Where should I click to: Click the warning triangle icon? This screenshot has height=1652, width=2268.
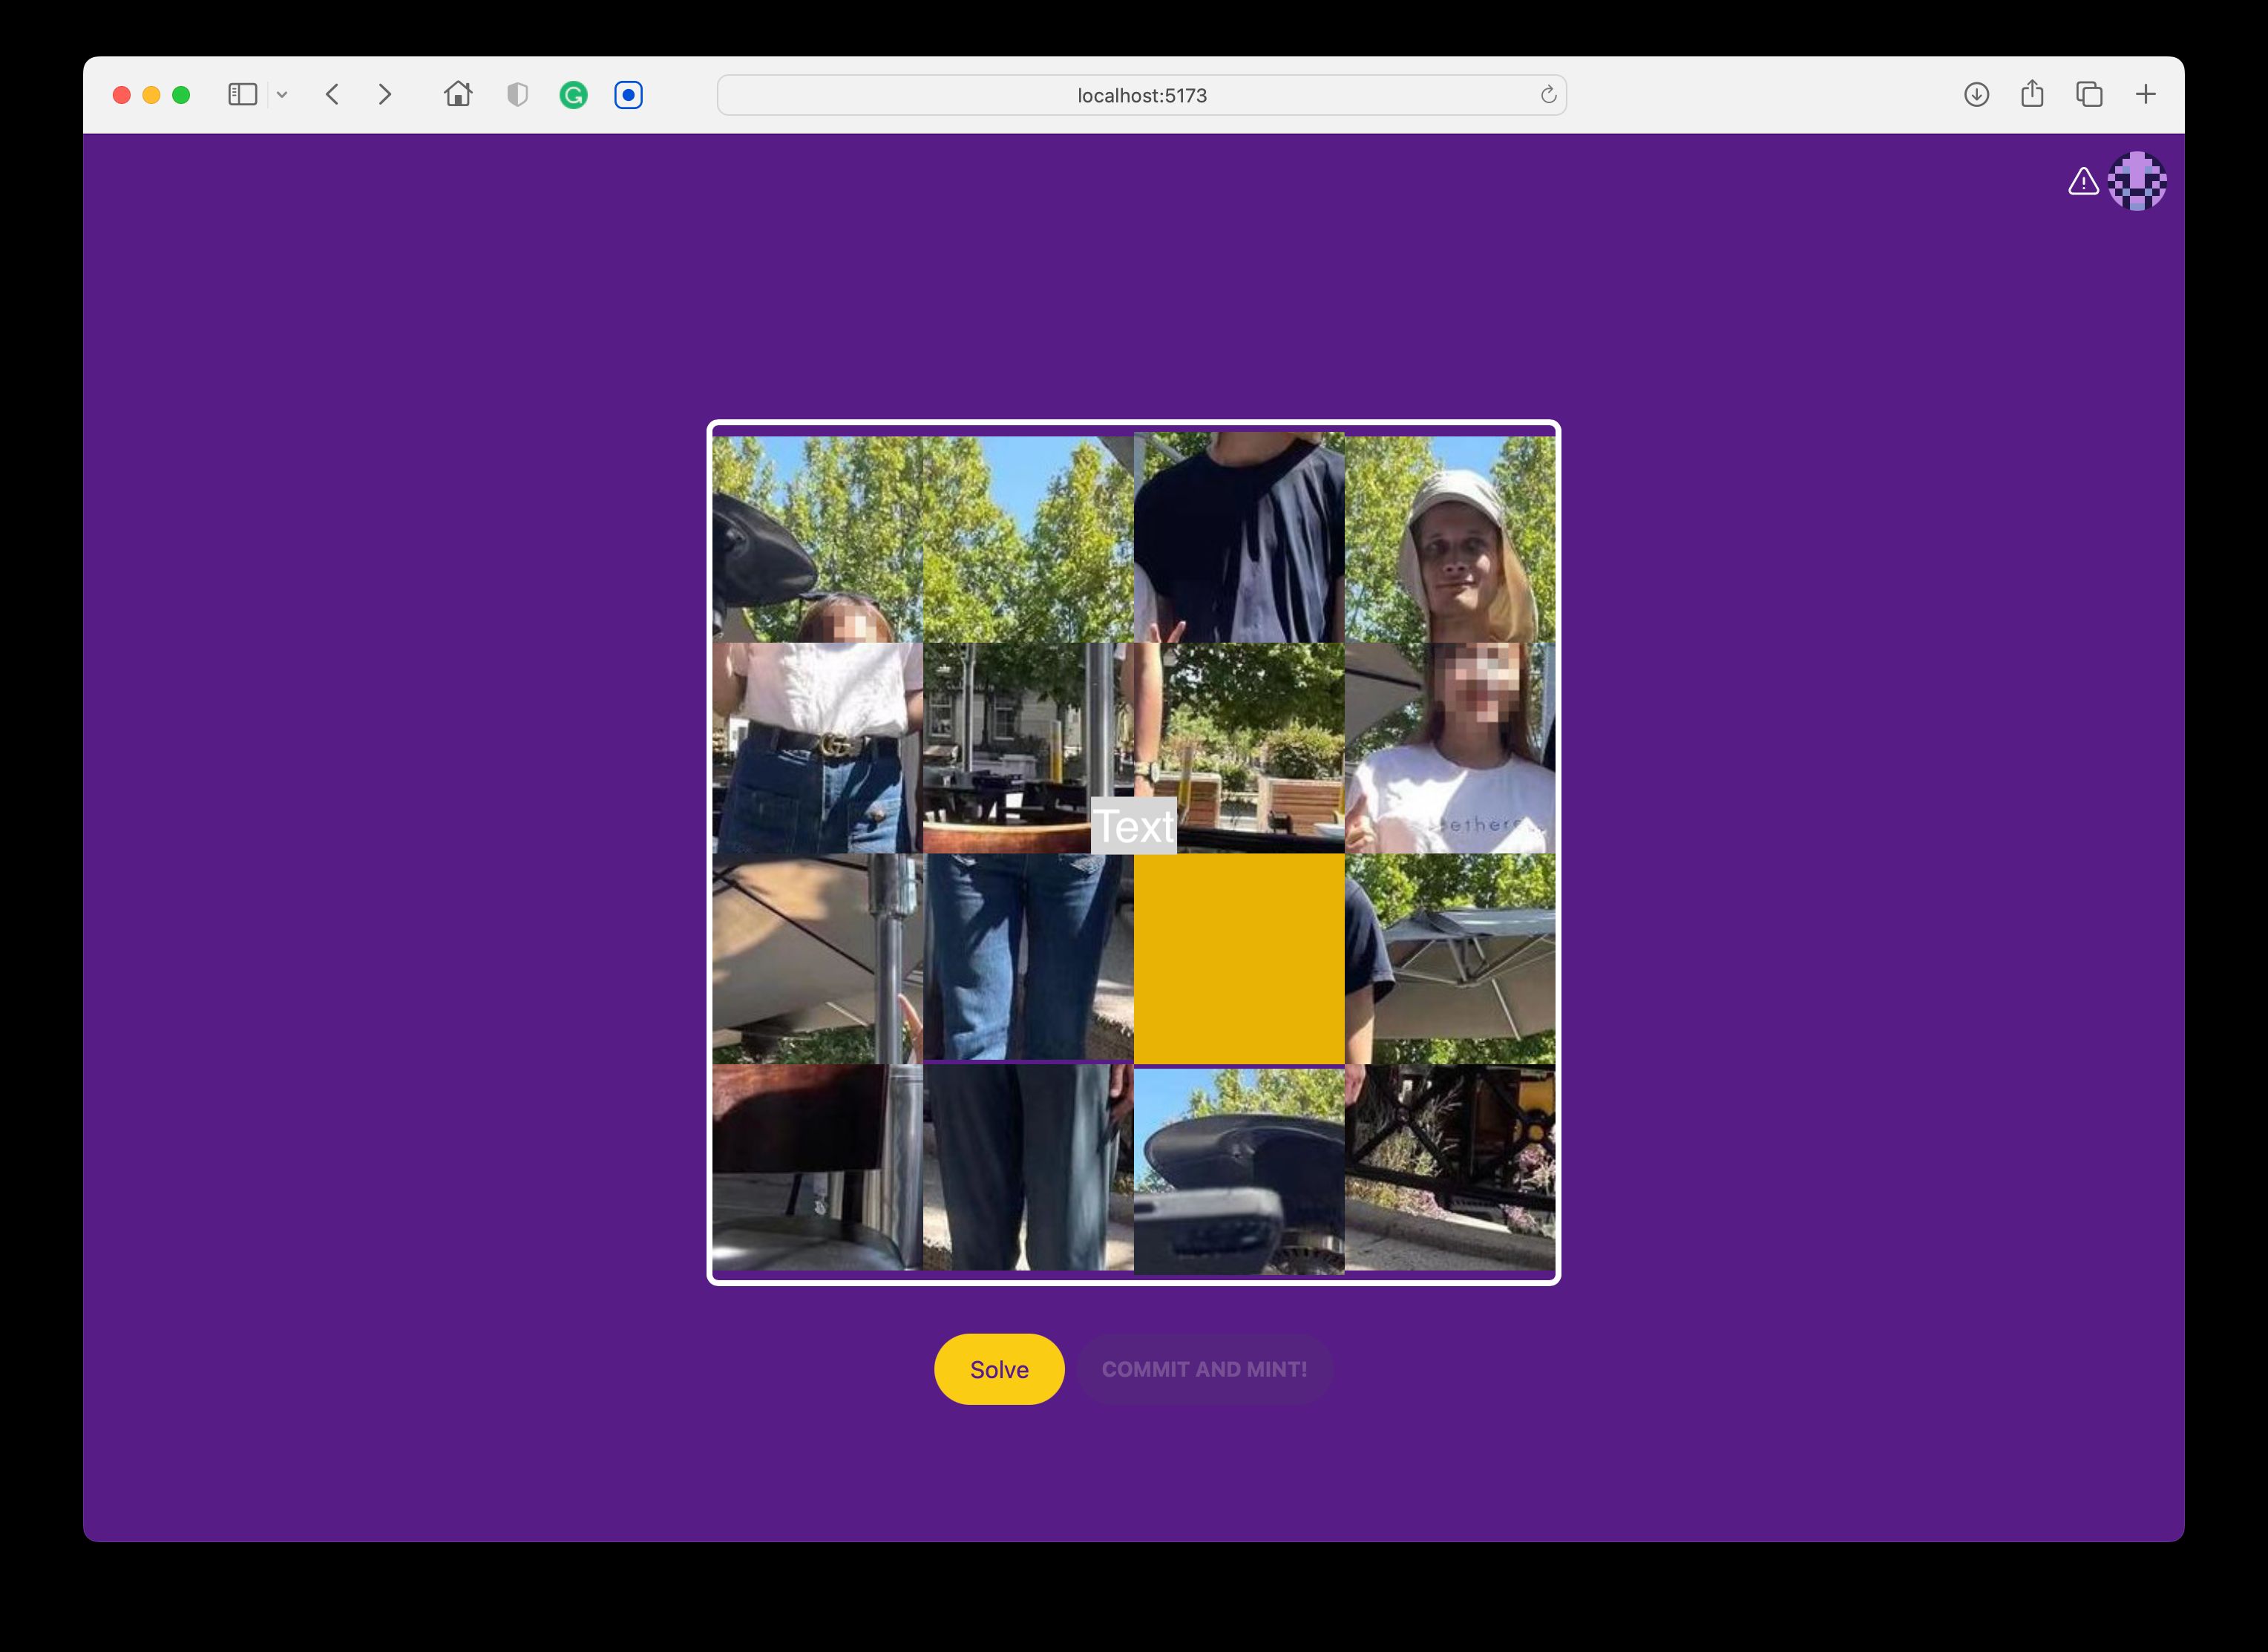tap(2085, 180)
